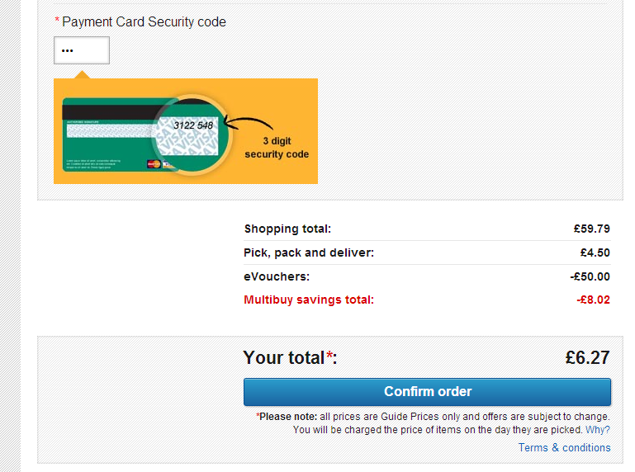Open the Terms & conditions link
Image resolution: width=635 pixels, height=472 pixels.
click(x=564, y=447)
